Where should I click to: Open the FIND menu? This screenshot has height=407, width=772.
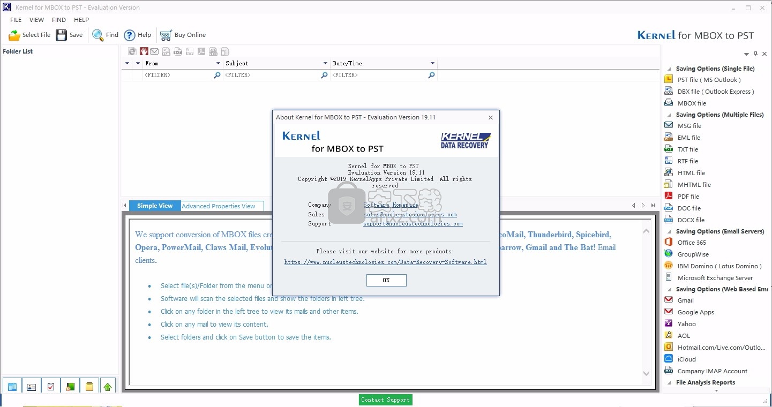[x=59, y=20]
